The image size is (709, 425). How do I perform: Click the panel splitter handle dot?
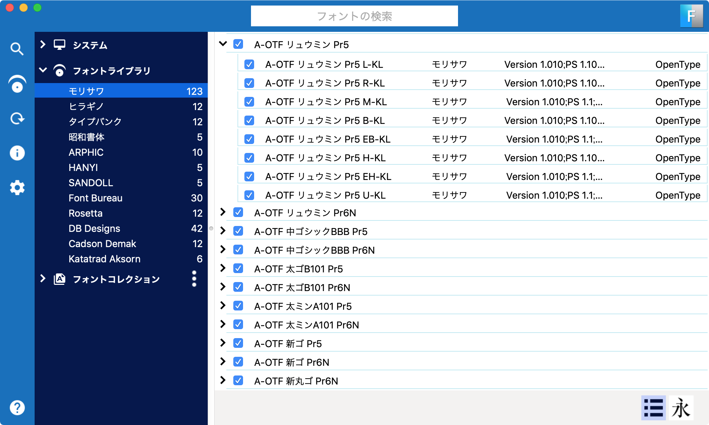211,228
